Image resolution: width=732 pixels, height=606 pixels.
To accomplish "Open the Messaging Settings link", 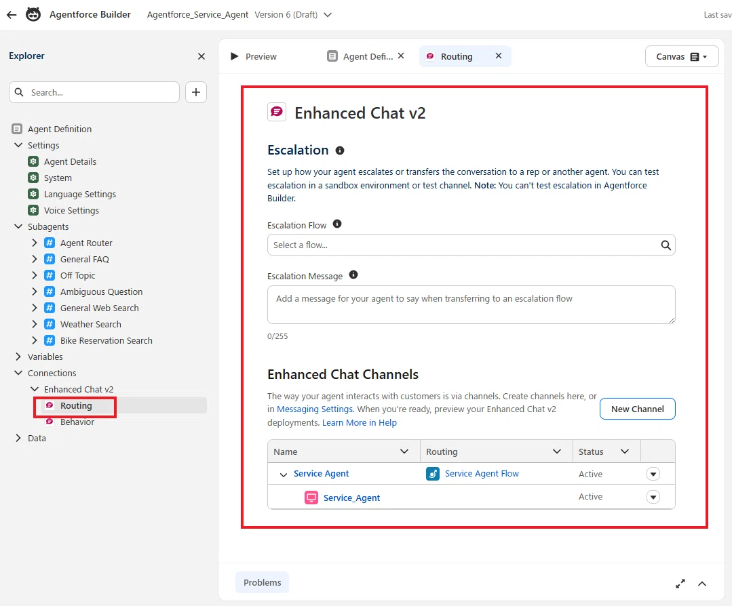I will point(315,409).
